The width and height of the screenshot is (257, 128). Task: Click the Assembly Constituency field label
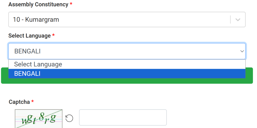click(x=38, y=5)
